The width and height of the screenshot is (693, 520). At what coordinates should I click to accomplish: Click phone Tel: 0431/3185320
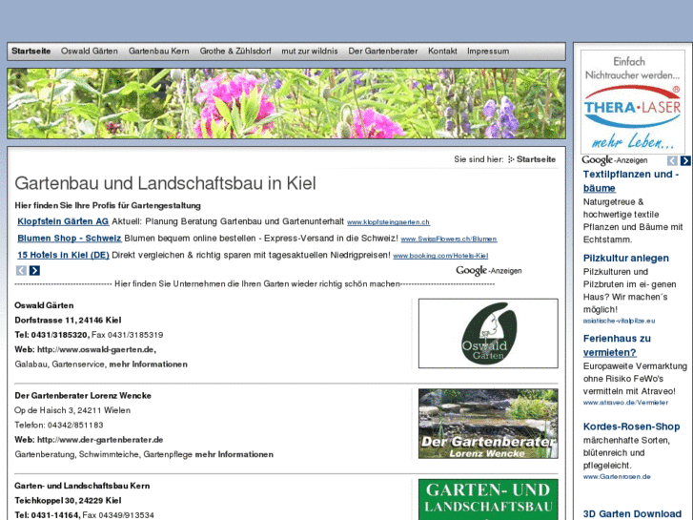(x=51, y=335)
